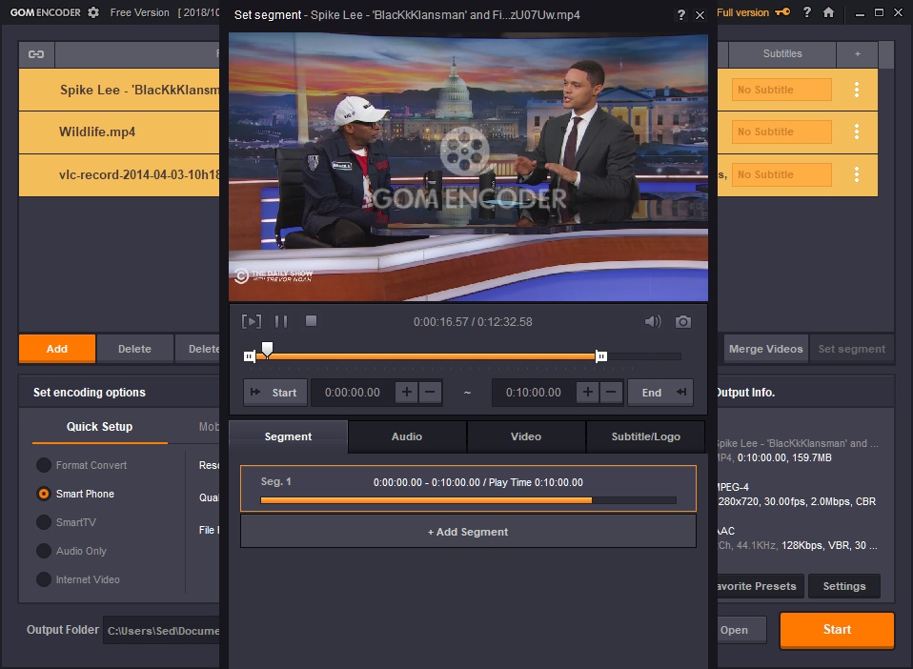Click the Seg. 1 progress bar
Viewport: 913px width, 669px height.
468,500
